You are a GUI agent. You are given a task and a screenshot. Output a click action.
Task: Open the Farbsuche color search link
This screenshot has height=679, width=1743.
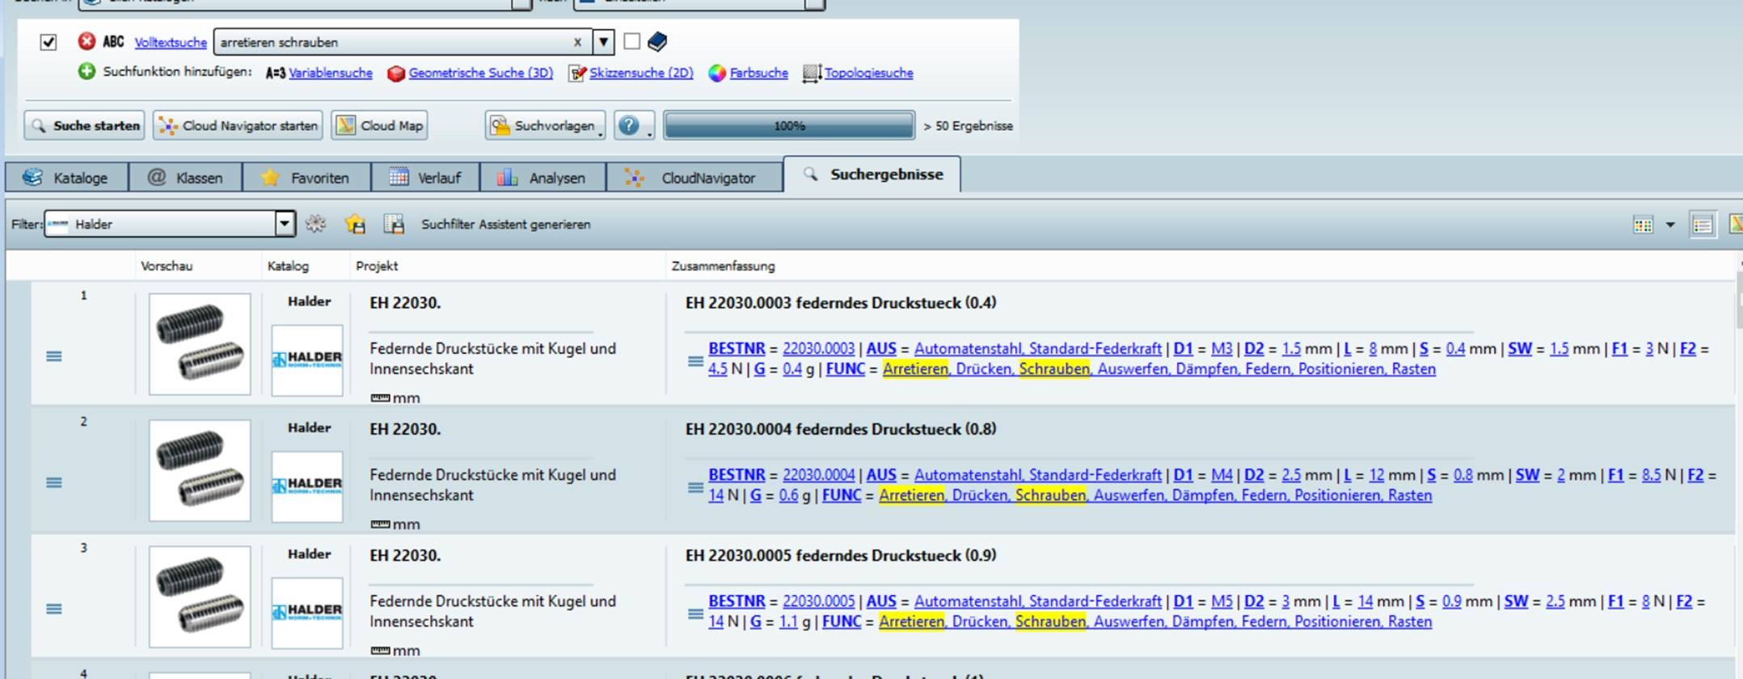point(758,73)
